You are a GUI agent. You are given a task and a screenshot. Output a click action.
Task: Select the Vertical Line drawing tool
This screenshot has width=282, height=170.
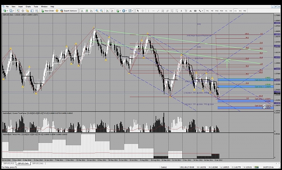pos(148,11)
